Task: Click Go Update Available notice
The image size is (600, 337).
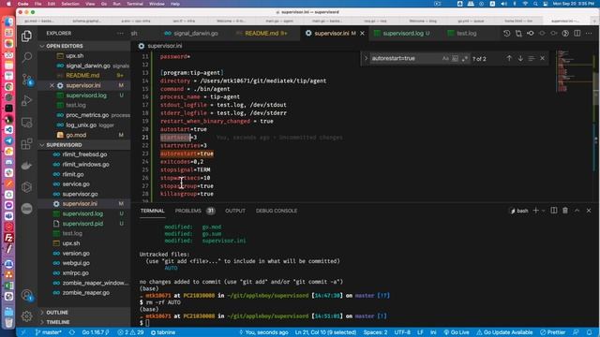Action: click(504, 332)
